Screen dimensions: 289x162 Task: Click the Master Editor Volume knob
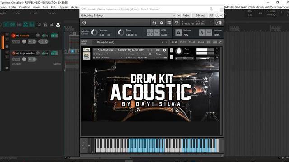tap(94, 32)
